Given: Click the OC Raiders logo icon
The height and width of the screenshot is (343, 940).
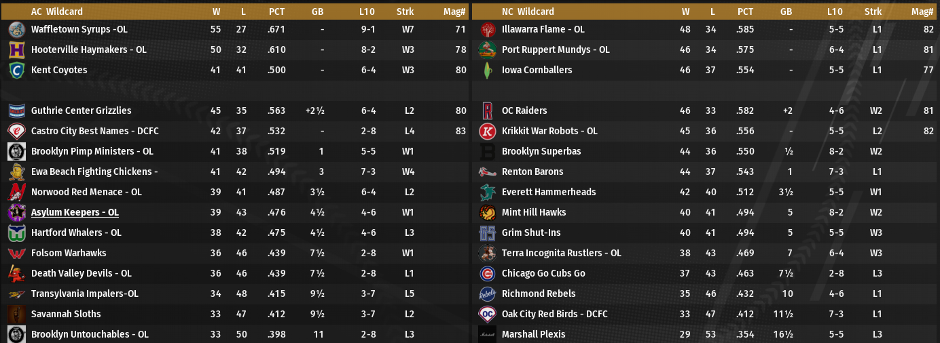Looking at the screenshot, I should (x=487, y=110).
